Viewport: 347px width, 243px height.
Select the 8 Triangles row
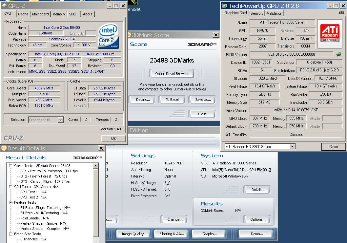point(33,239)
